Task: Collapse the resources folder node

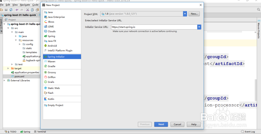Action: click(16, 40)
